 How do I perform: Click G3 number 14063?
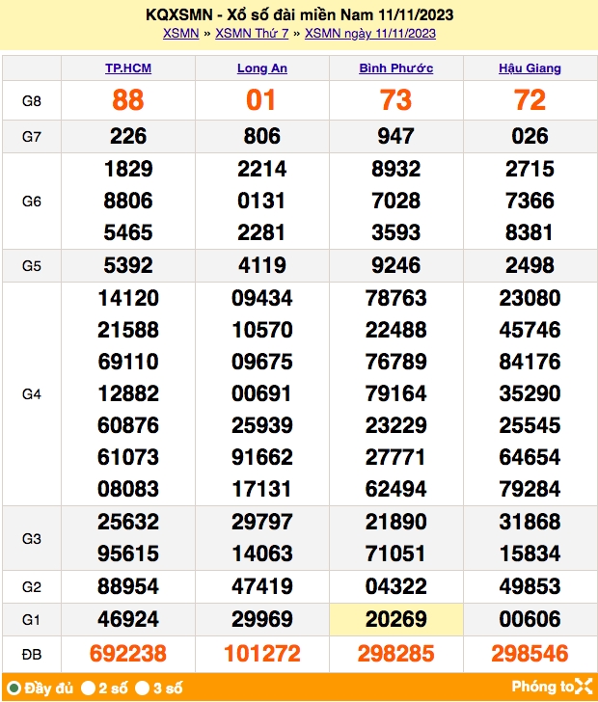tap(262, 553)
